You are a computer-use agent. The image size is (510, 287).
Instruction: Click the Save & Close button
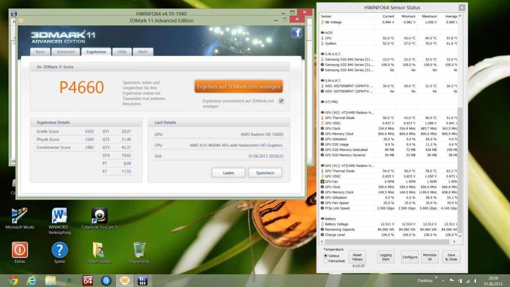[x=451, y=257]
